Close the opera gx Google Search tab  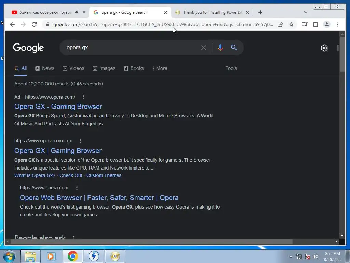tap(166, 12)
